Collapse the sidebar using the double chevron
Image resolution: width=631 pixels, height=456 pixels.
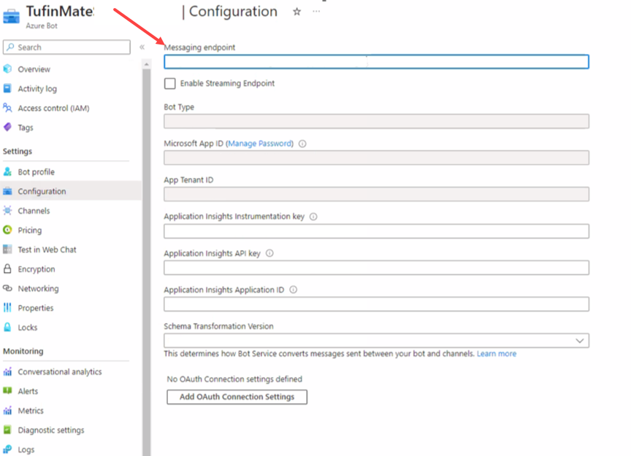[142, 47]
